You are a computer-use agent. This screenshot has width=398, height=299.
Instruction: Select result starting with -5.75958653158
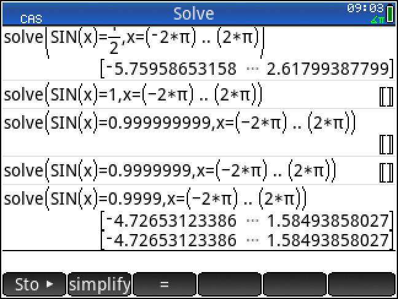(x=246, y=68)
